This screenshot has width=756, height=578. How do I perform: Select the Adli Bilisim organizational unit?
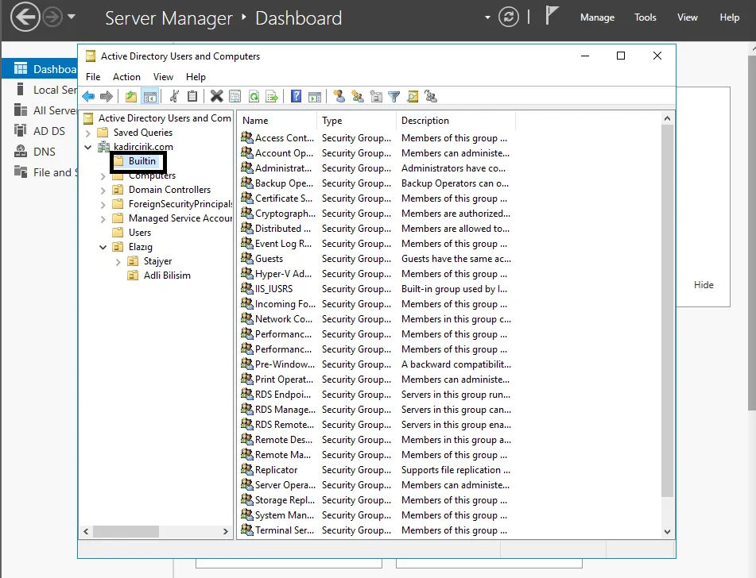(x=167, y=275)
